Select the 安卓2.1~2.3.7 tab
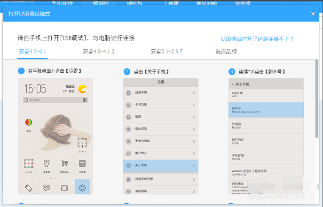The image size is (323, 207). click(166, 52)
